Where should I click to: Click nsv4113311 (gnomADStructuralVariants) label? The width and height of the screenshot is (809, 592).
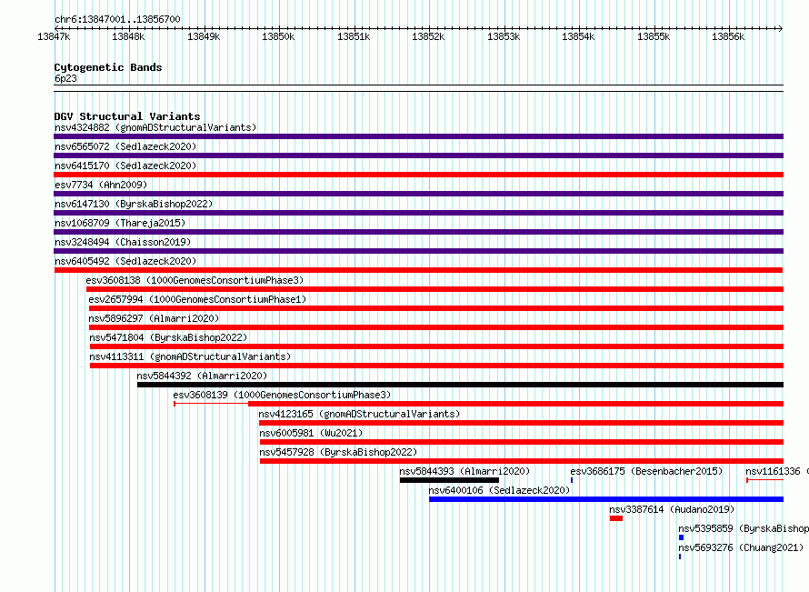coord(190,356)
